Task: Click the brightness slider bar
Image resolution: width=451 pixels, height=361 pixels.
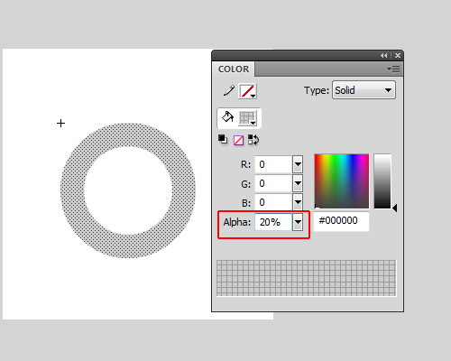Action: (x=382, y=181)
